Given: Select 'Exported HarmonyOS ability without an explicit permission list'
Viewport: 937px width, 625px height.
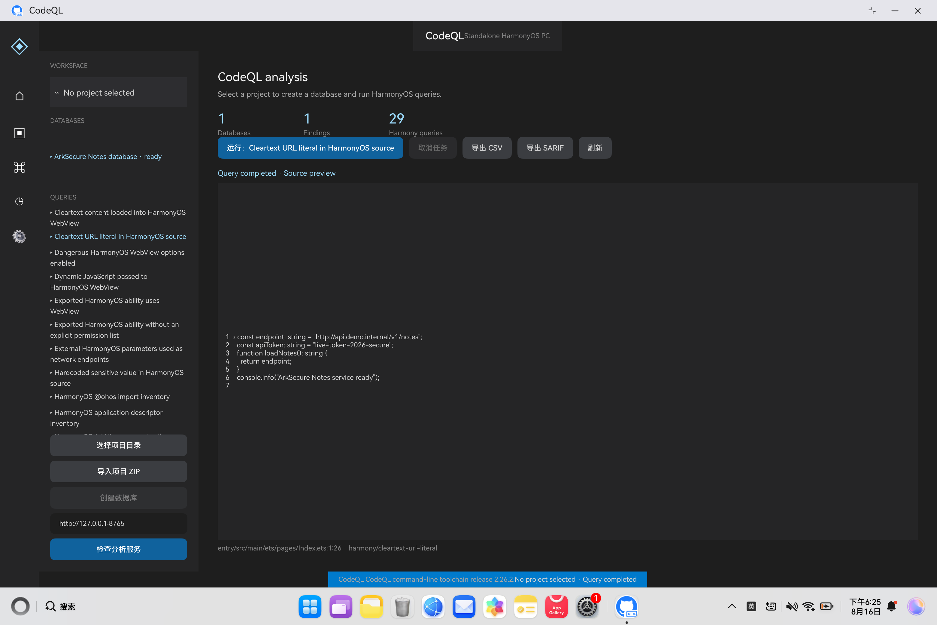Looking at the screenshot, I should pos(118,330).
